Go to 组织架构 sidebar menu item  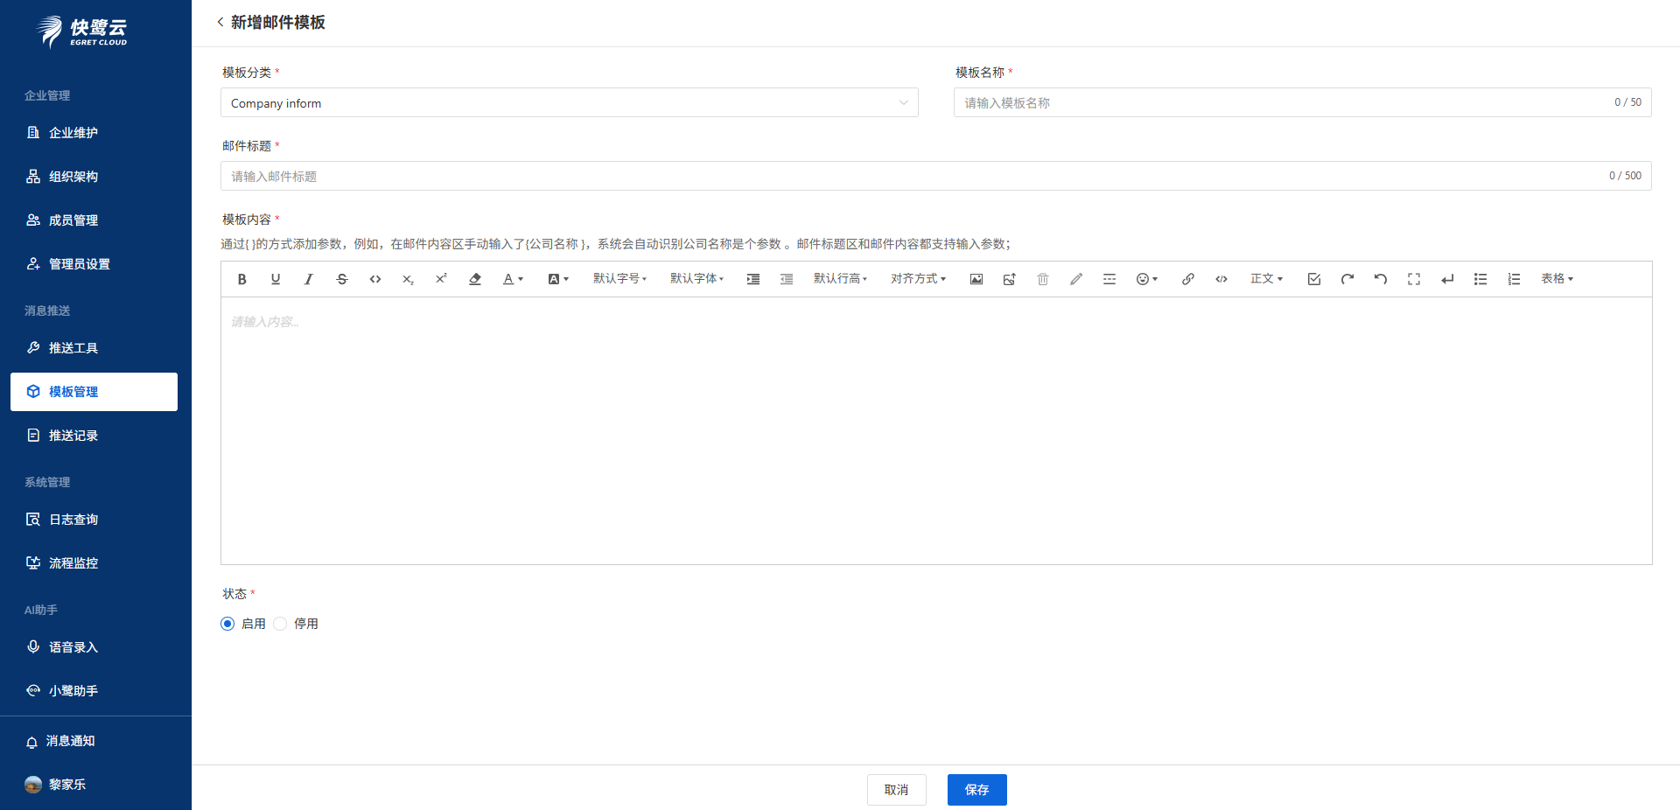(x=73, y=177)
